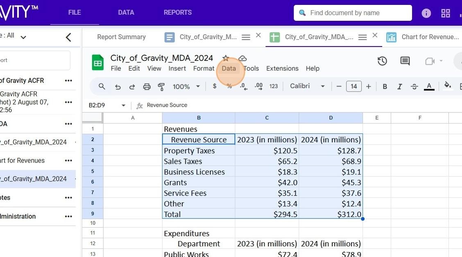Viewport: 462px width, 257px height.
Task: Open options for art for Revenues item
Action: click(68, 161)
